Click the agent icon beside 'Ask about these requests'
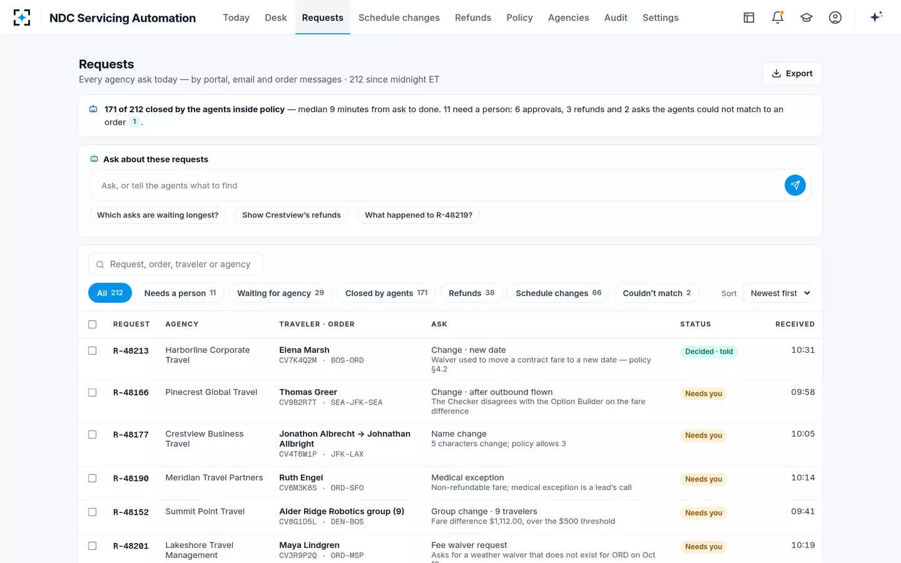 tap(94, 159)
